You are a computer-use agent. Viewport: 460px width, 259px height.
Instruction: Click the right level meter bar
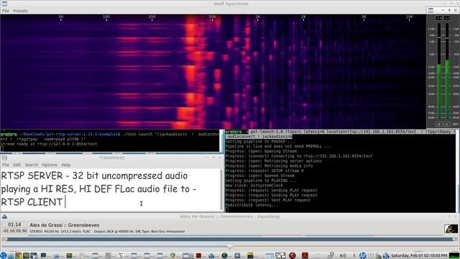pyautogui.click(x=447, y=71)
